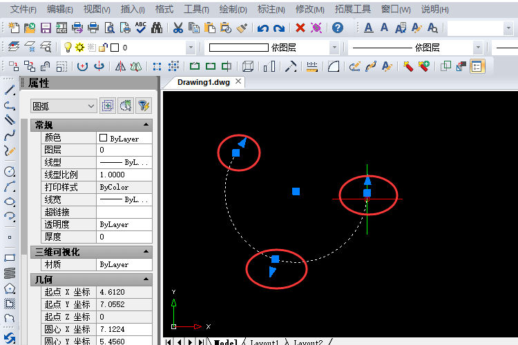518x345 pixels.
Task: Click the 透明度 ByLayer value field
Action: click(x=124, y=224)
